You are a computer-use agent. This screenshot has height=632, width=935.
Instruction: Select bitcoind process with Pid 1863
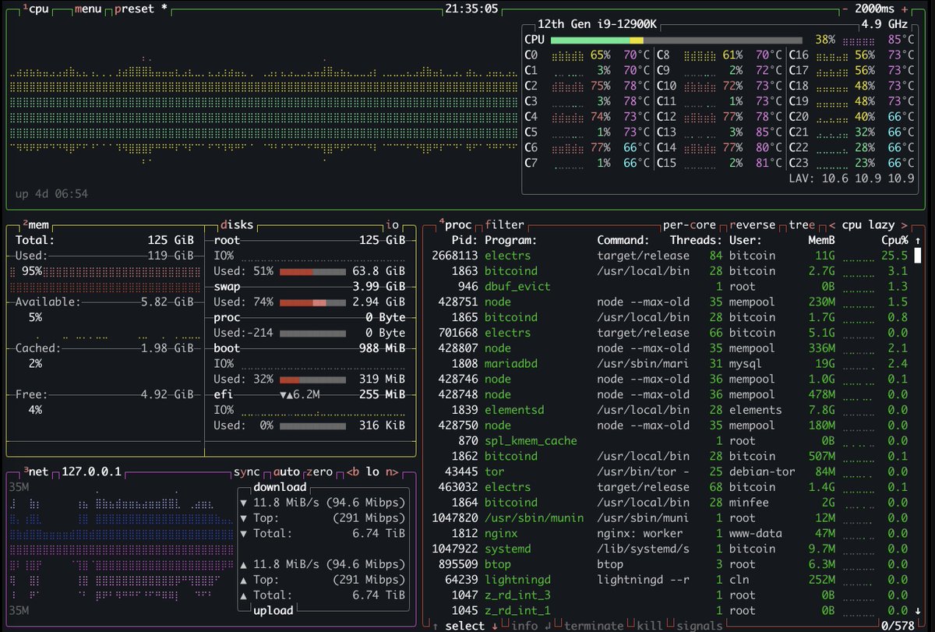coord(668,271)
